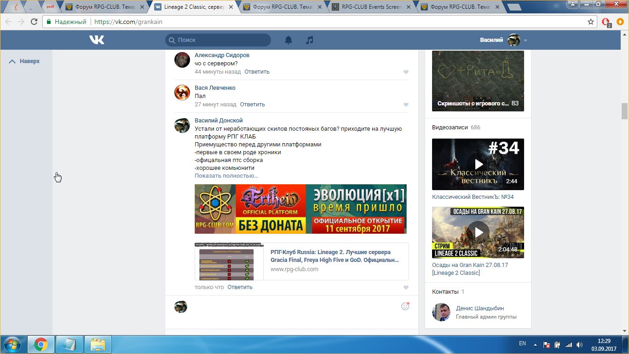The height and width of the screenshot is (354, 629).
Task: Click the VK logo icon
Action: [x=97, y=40]
